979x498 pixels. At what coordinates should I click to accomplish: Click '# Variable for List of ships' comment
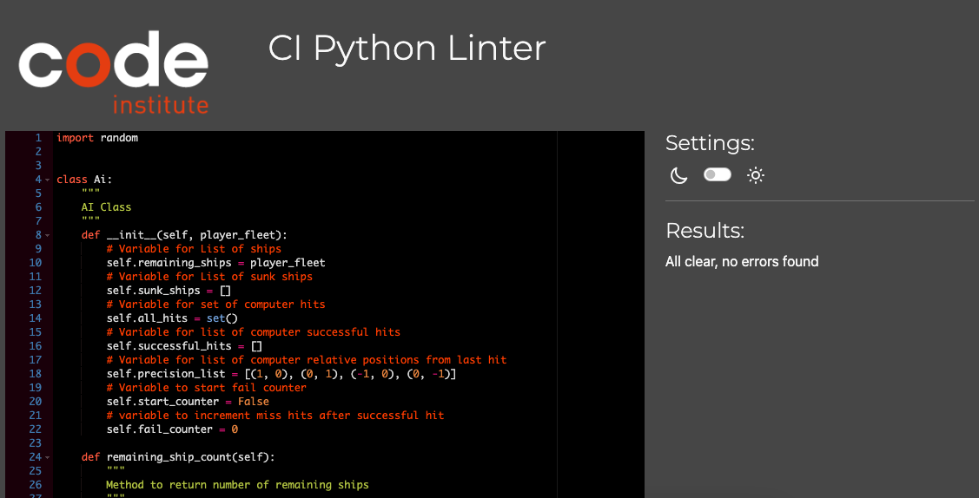coord(194,249)
